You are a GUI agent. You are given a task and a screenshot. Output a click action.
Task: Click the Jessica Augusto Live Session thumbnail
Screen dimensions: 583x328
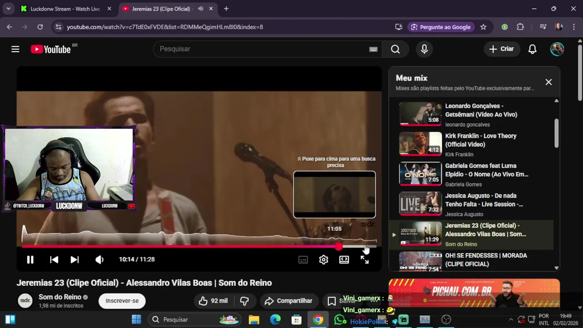(420, 204)
